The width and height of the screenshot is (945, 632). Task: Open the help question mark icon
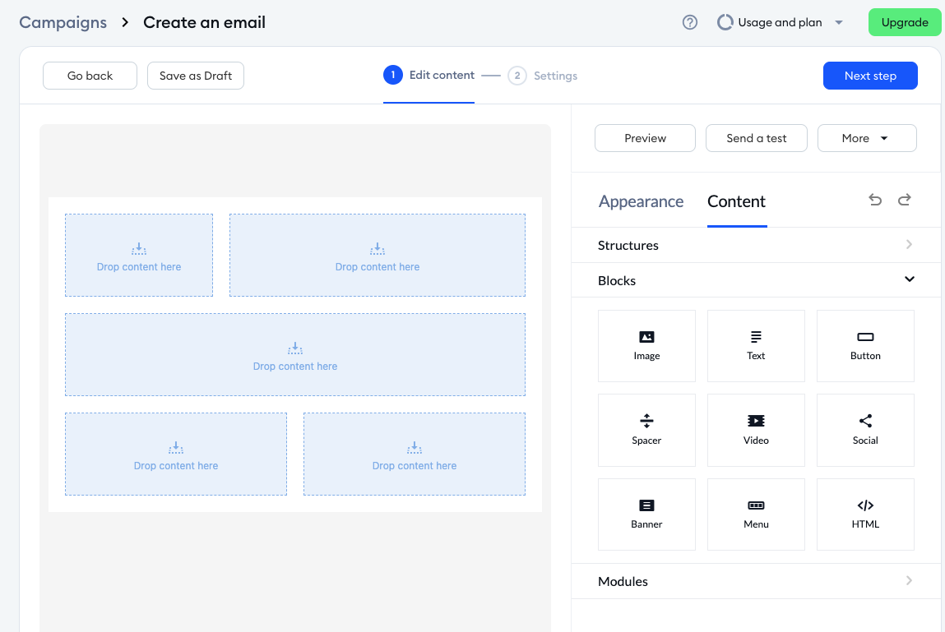click(x=690, y=23)
